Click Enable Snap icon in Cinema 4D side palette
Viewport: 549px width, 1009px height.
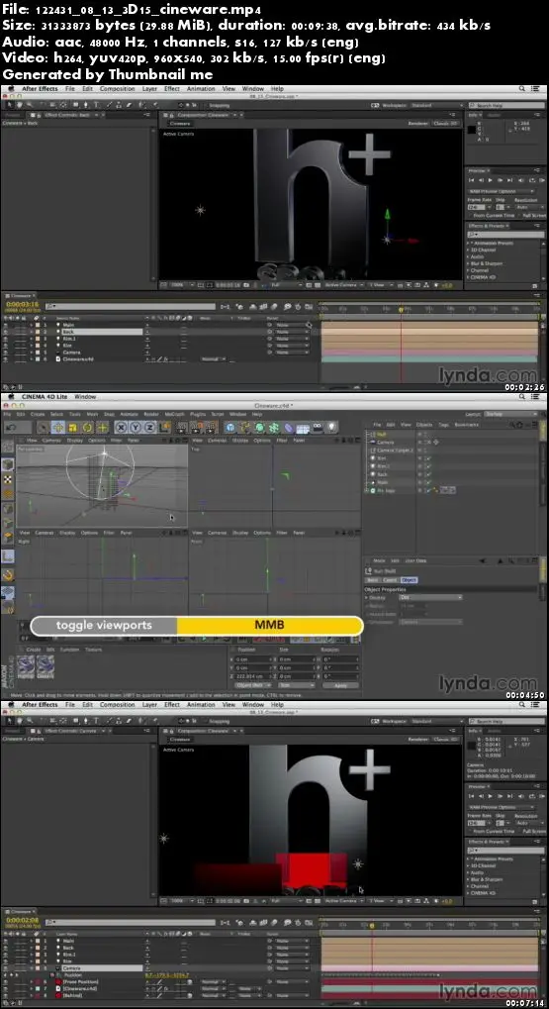[x=8, y=574]
